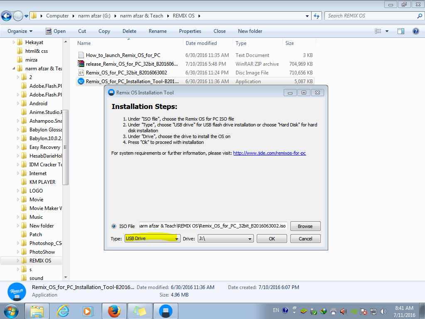Toggle the preview pane icon
The image size is (425, 319).
point(401,31)
